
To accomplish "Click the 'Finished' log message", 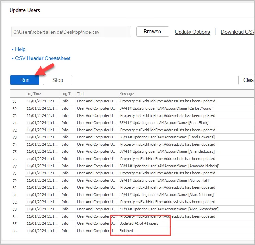I will (x=126, y=231).
